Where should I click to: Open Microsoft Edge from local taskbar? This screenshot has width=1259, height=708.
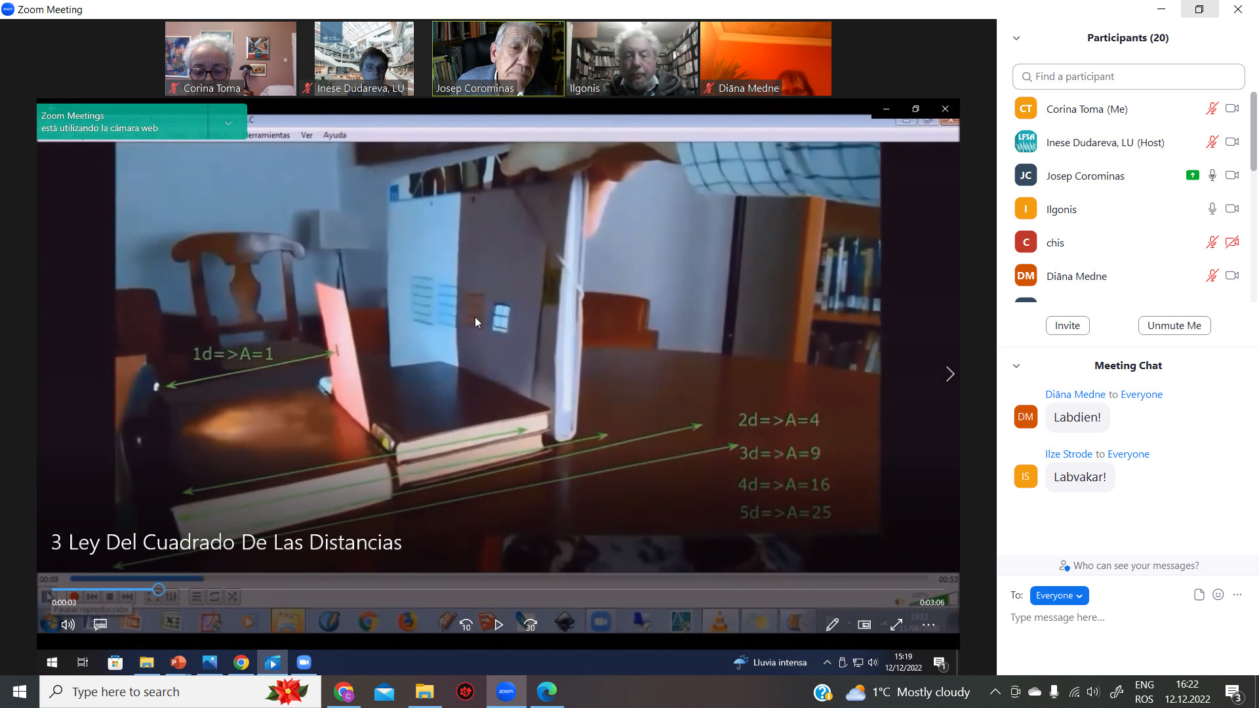pyautogui.click(x=547, y=692)
